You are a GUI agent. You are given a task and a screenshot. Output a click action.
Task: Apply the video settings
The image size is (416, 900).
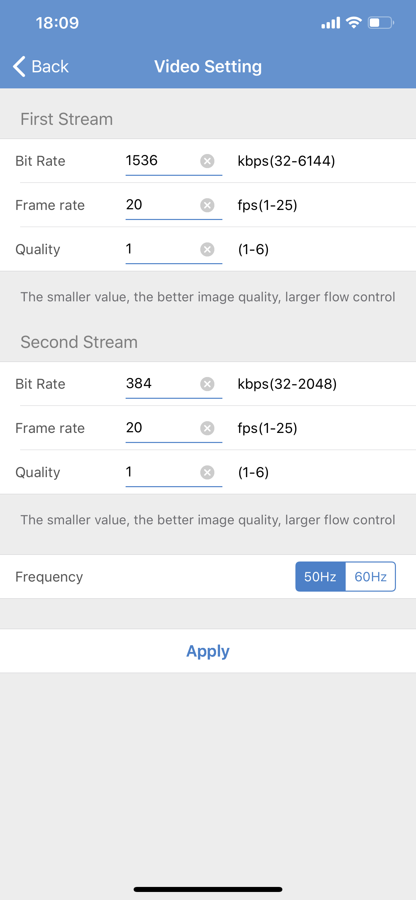(x=208, y=651)
